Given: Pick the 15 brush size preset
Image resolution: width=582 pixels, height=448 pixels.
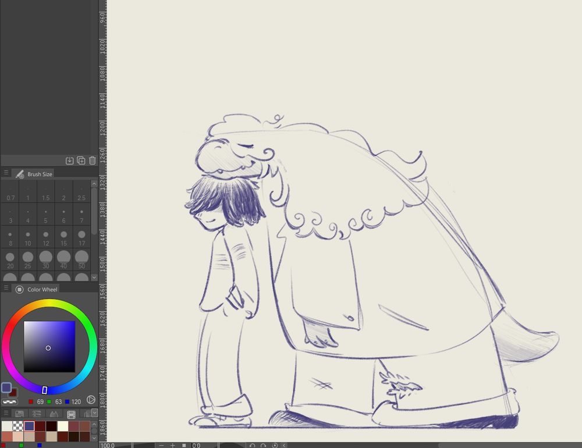Looking at the screenshot, I should click(64, 237).
